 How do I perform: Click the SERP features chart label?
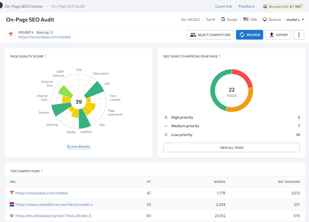tap(58, 74)
